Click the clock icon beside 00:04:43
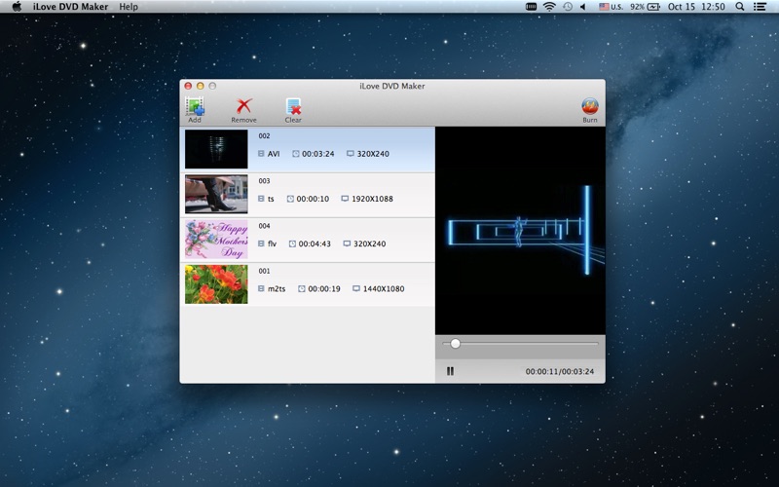Image resolution: width=779 pixels, height=487 pixels. click(292, 243)
